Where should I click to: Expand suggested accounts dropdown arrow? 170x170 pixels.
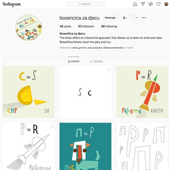[136, 18]
